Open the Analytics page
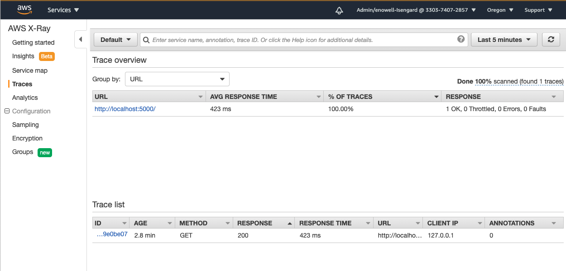The height and width of the screenshot is (271, 566). [x=25, y=98]
